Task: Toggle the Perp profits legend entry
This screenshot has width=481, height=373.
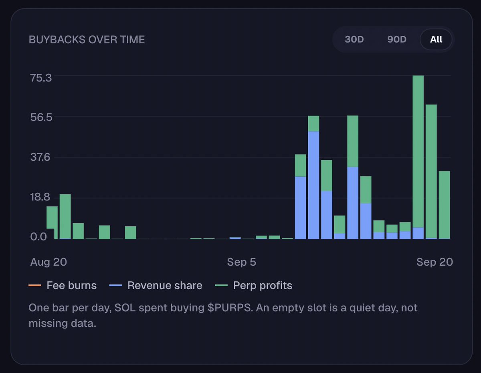Action: 254,286
